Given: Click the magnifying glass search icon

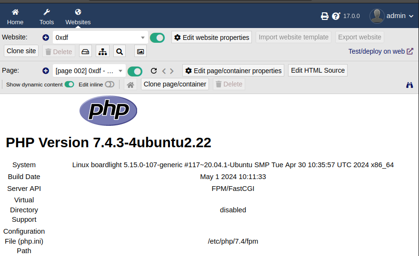Looking at the screenshot, I should point(120,51).
